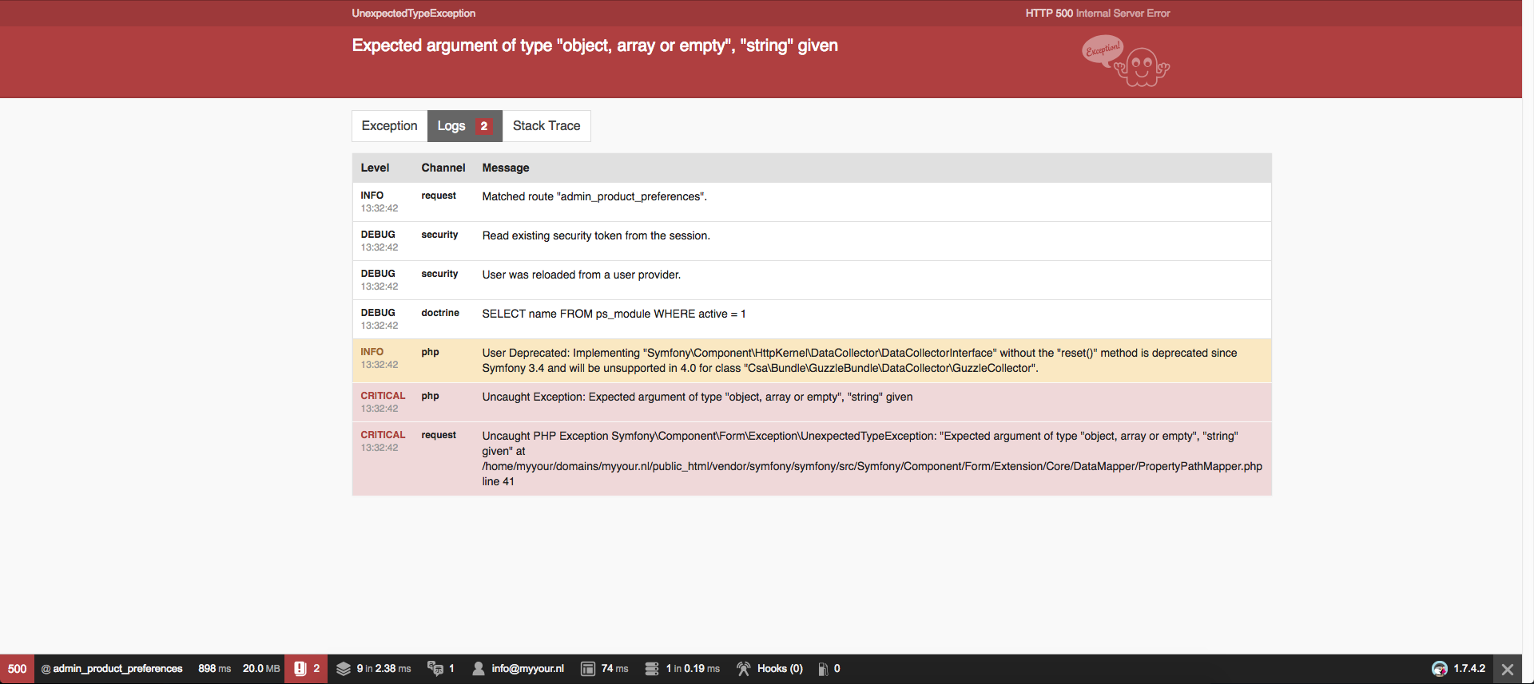The image size is (1534, 684).
Task: Click the Symfony exception ghost logo
Action: [1126, 61]
